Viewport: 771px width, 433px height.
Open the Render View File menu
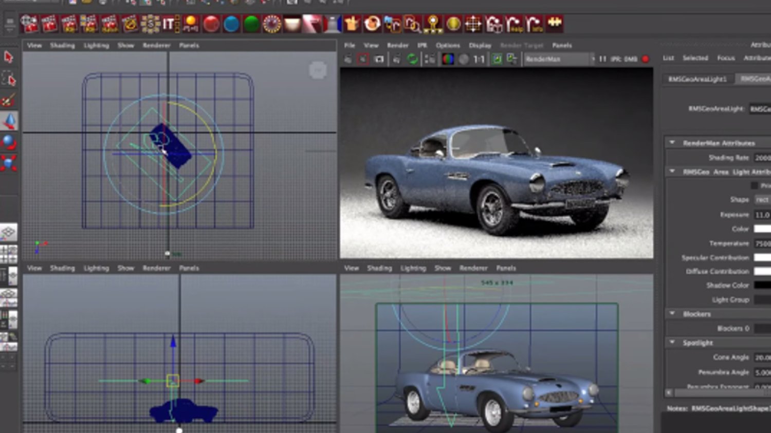350,45
